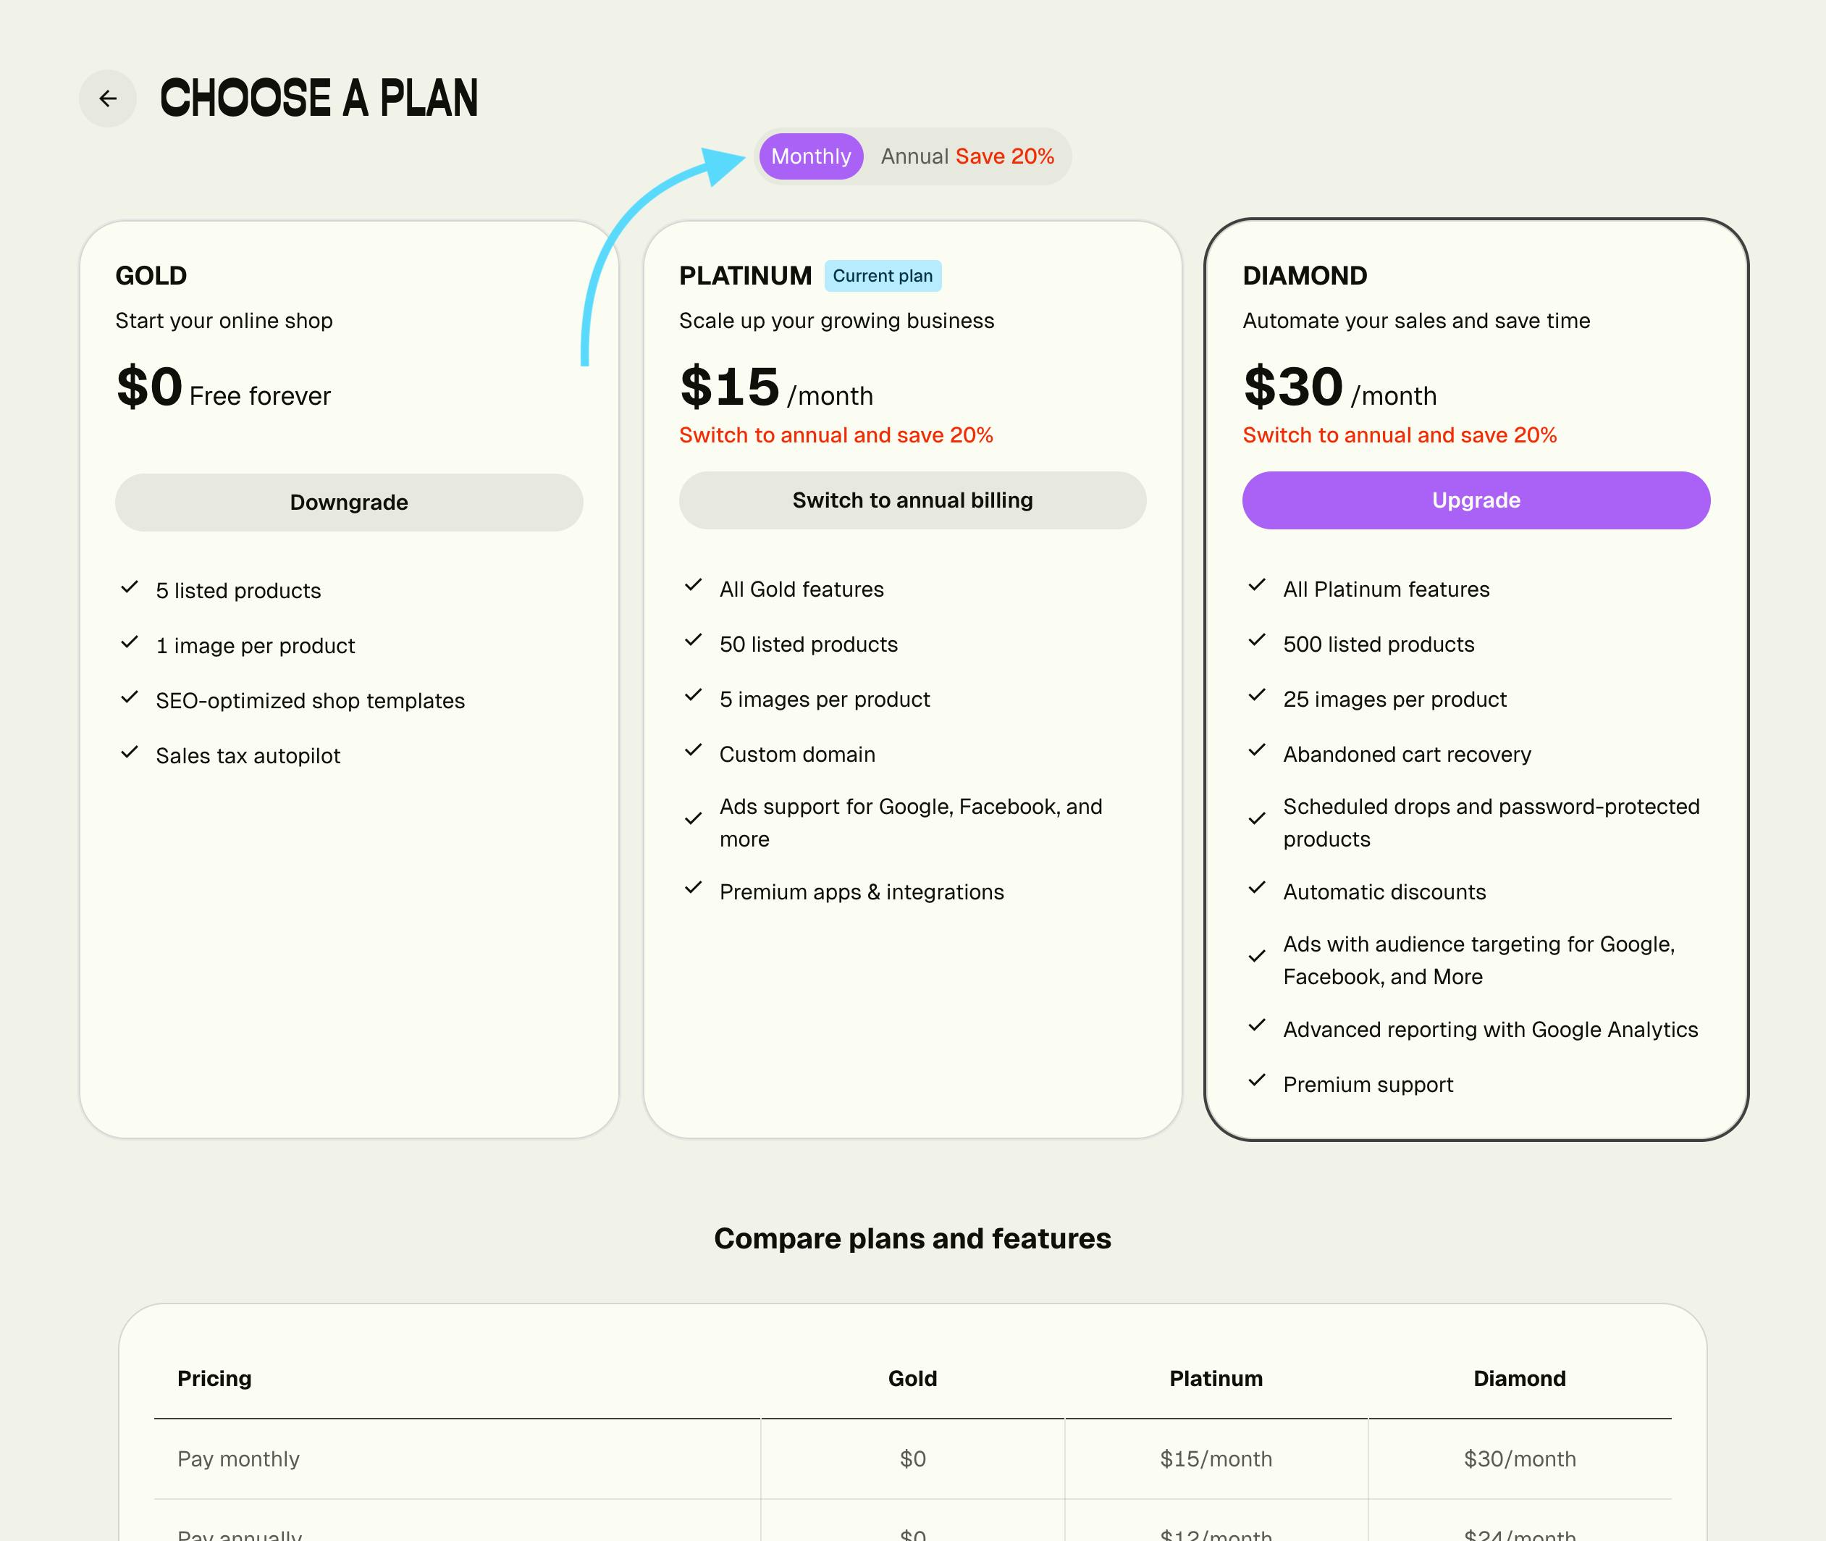This screenshot has width=1826, height=1541.
Task: Click checkmark next to Premium apps & integrations
Action: (x=694, y=889)
